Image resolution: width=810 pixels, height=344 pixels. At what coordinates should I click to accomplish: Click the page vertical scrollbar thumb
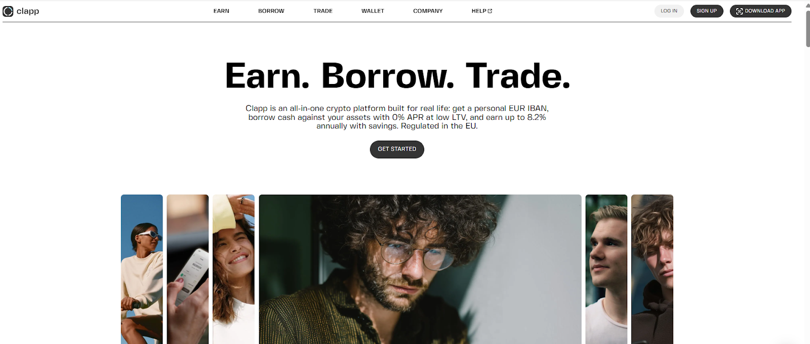(808, 29)
